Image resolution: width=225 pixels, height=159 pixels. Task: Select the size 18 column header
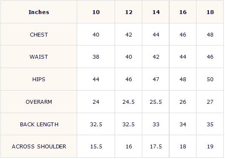tap(210, 12)
